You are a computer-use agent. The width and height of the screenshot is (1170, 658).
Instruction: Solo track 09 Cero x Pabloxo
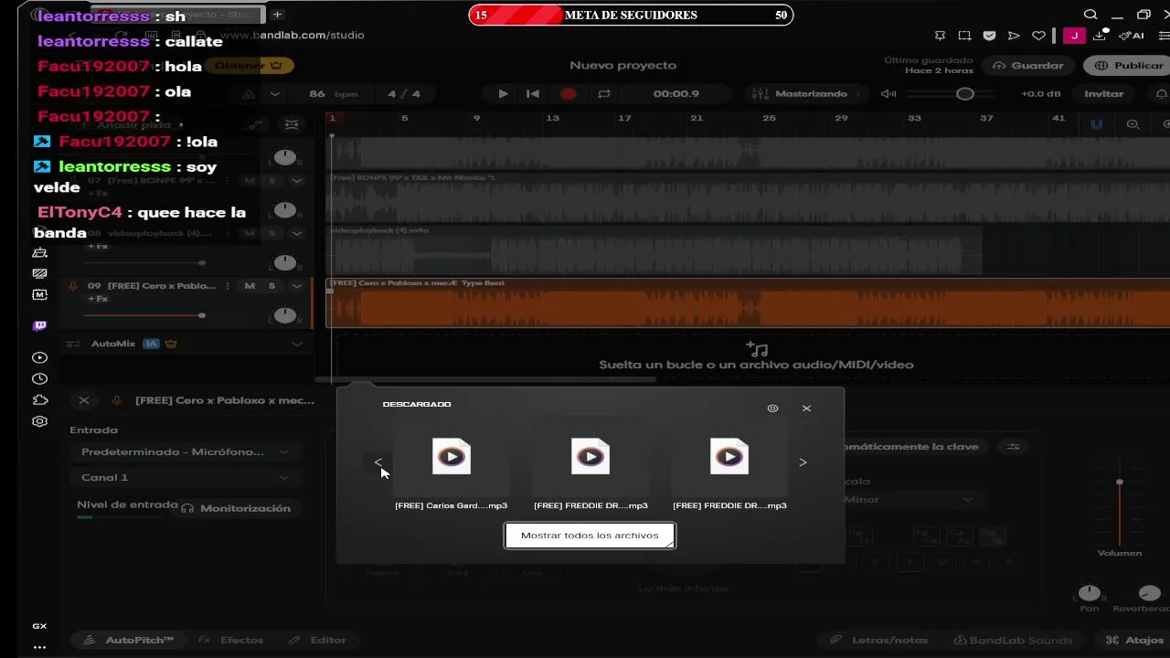(x=271, y=286)
